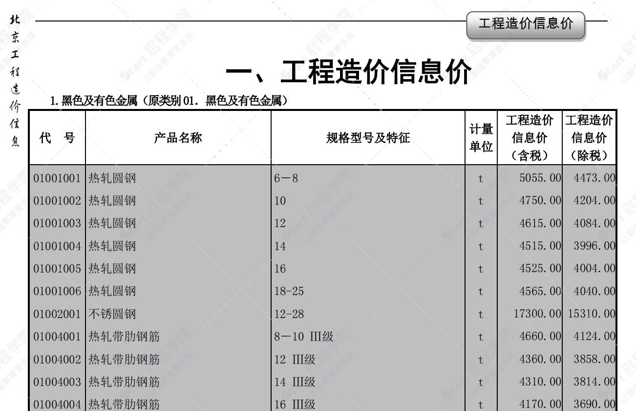Click tax-included price 4515.00

[540, 246]
